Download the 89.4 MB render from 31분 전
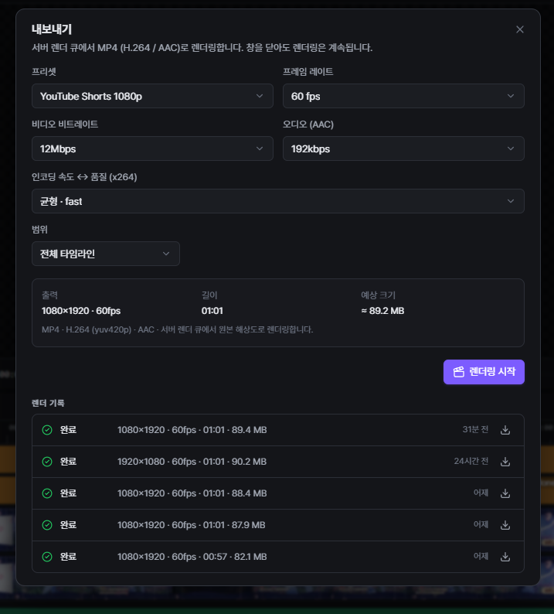The height and width of the screenshot is (614, 554). (505, 430)
